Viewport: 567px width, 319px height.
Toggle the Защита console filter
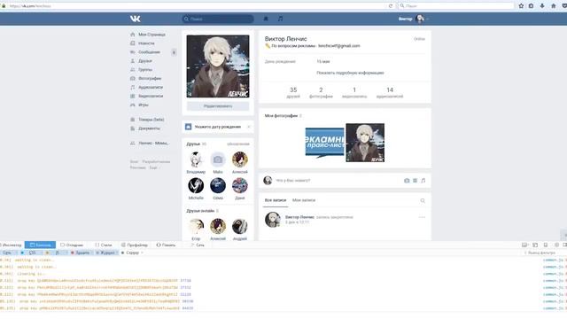pyautogui.click(x=81, y=253)
